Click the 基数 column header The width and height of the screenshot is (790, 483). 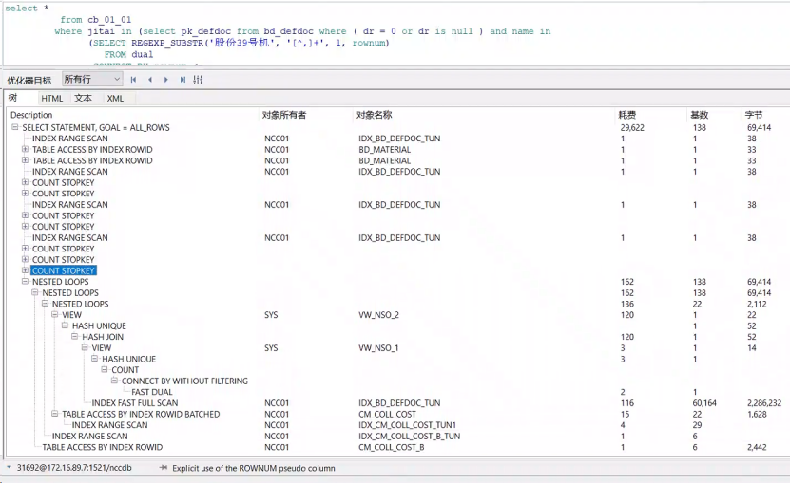tap(700, 115)
